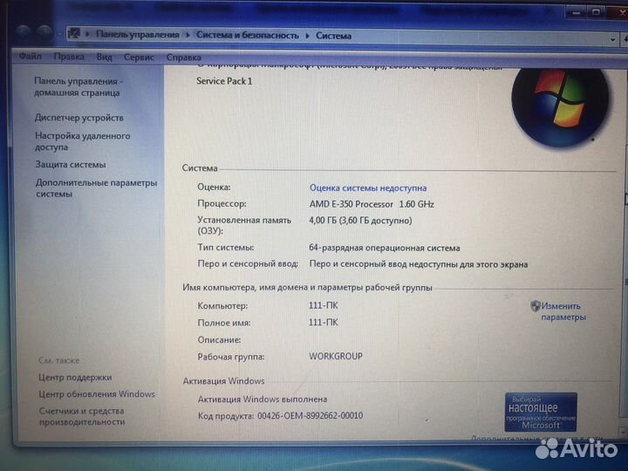Viewport: 628px width, 471px height.
Task: Expand arrow after Панель управления breadcrumb
Action: pos(188,35)
